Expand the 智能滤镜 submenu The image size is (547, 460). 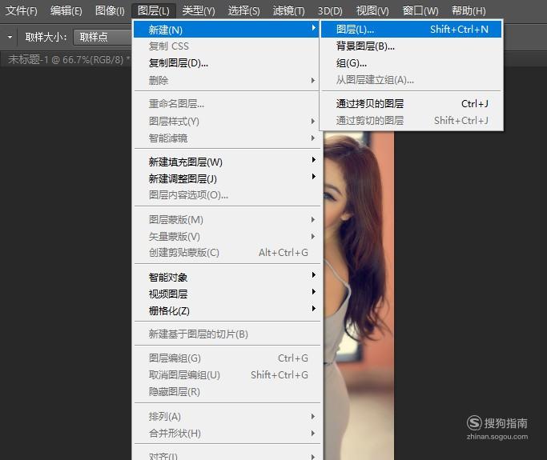click(227, 138)
